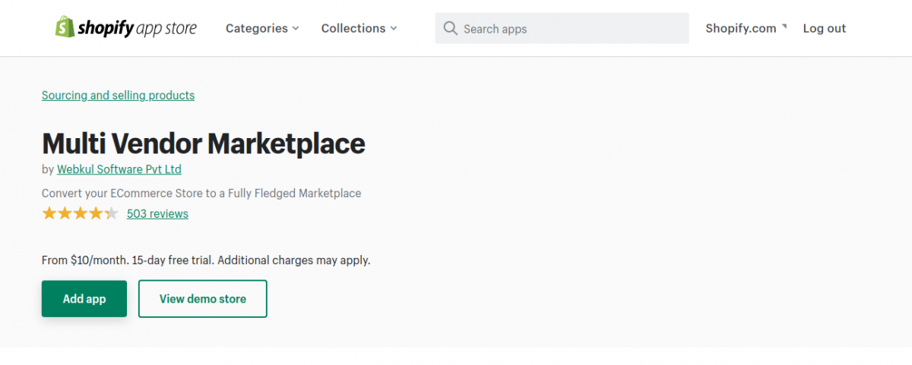Viewport: 912px width, 365px height.
Task: Expand the Collections dropdown menu
Action: coord(359,28)
